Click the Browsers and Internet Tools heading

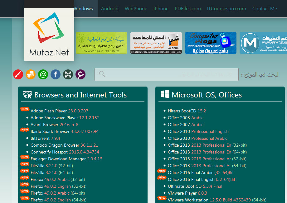(x=80, y=95)
